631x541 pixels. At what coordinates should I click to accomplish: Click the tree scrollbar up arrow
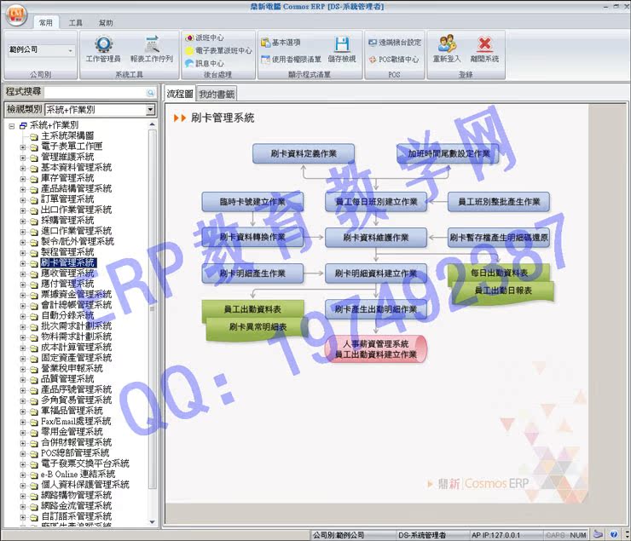point(152,124)
